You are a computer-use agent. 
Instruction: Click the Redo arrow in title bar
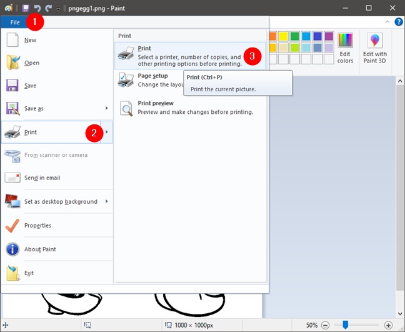click(49, 8)
